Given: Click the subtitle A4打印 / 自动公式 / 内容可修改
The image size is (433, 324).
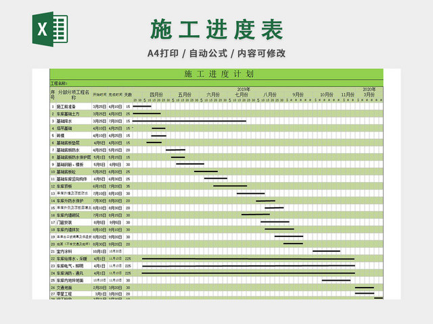Looking at the screenshot, I should tap(216, 53).
